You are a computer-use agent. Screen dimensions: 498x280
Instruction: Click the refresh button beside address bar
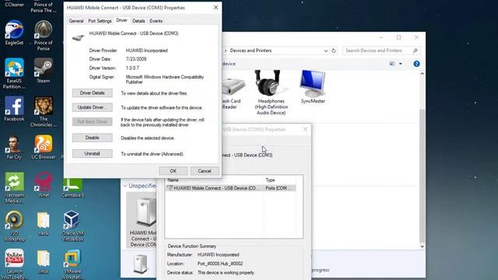pyautogui.click(x=334, y=51)
